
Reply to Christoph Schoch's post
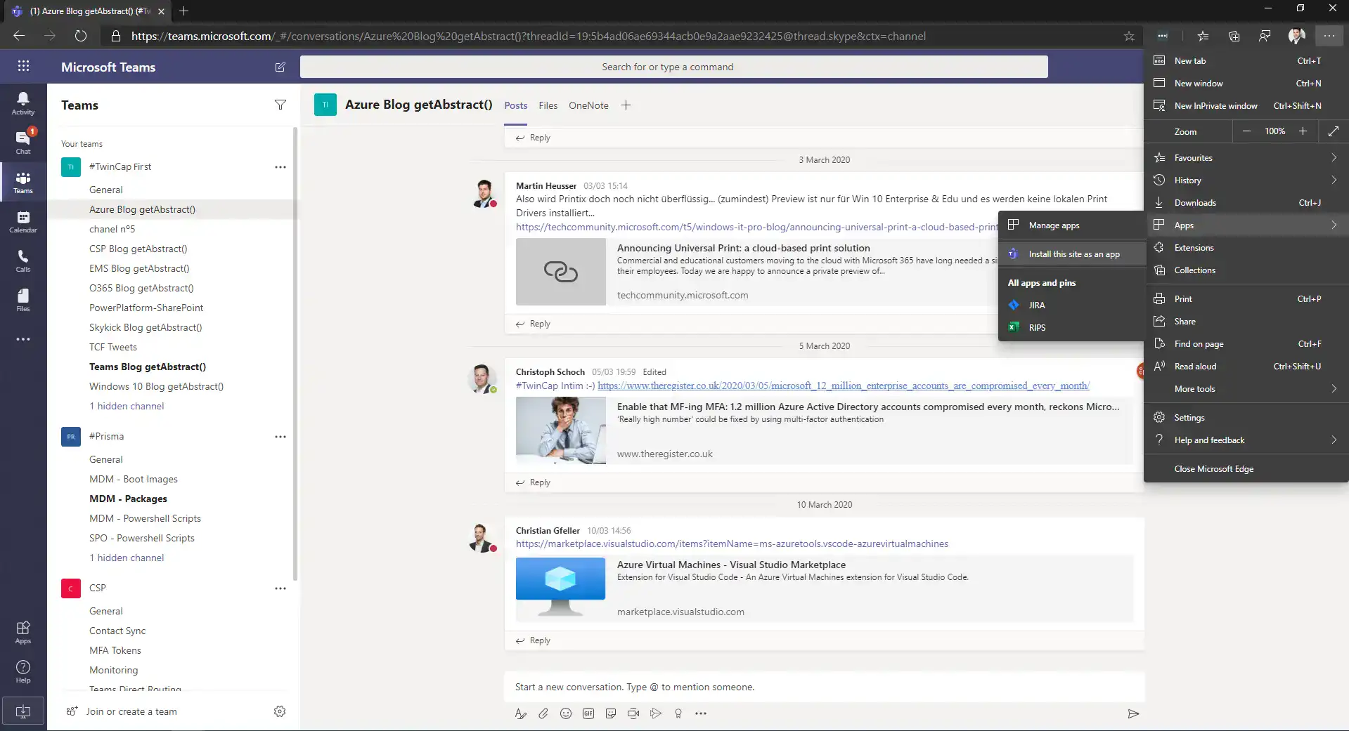pyautogui.click(x=533, y=482)
